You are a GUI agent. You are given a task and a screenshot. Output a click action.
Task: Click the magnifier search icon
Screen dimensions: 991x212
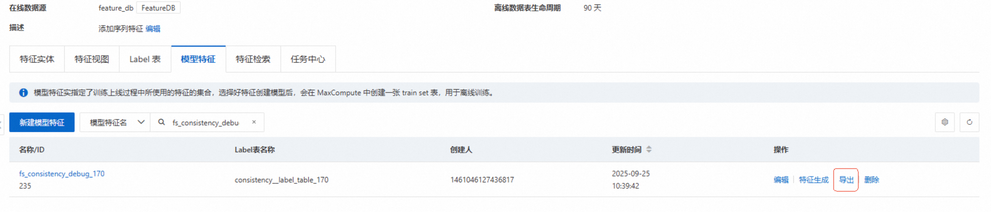(x=162, y=122)
